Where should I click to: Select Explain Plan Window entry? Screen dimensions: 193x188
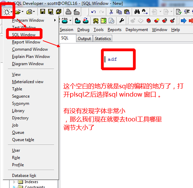coord(31,57)
